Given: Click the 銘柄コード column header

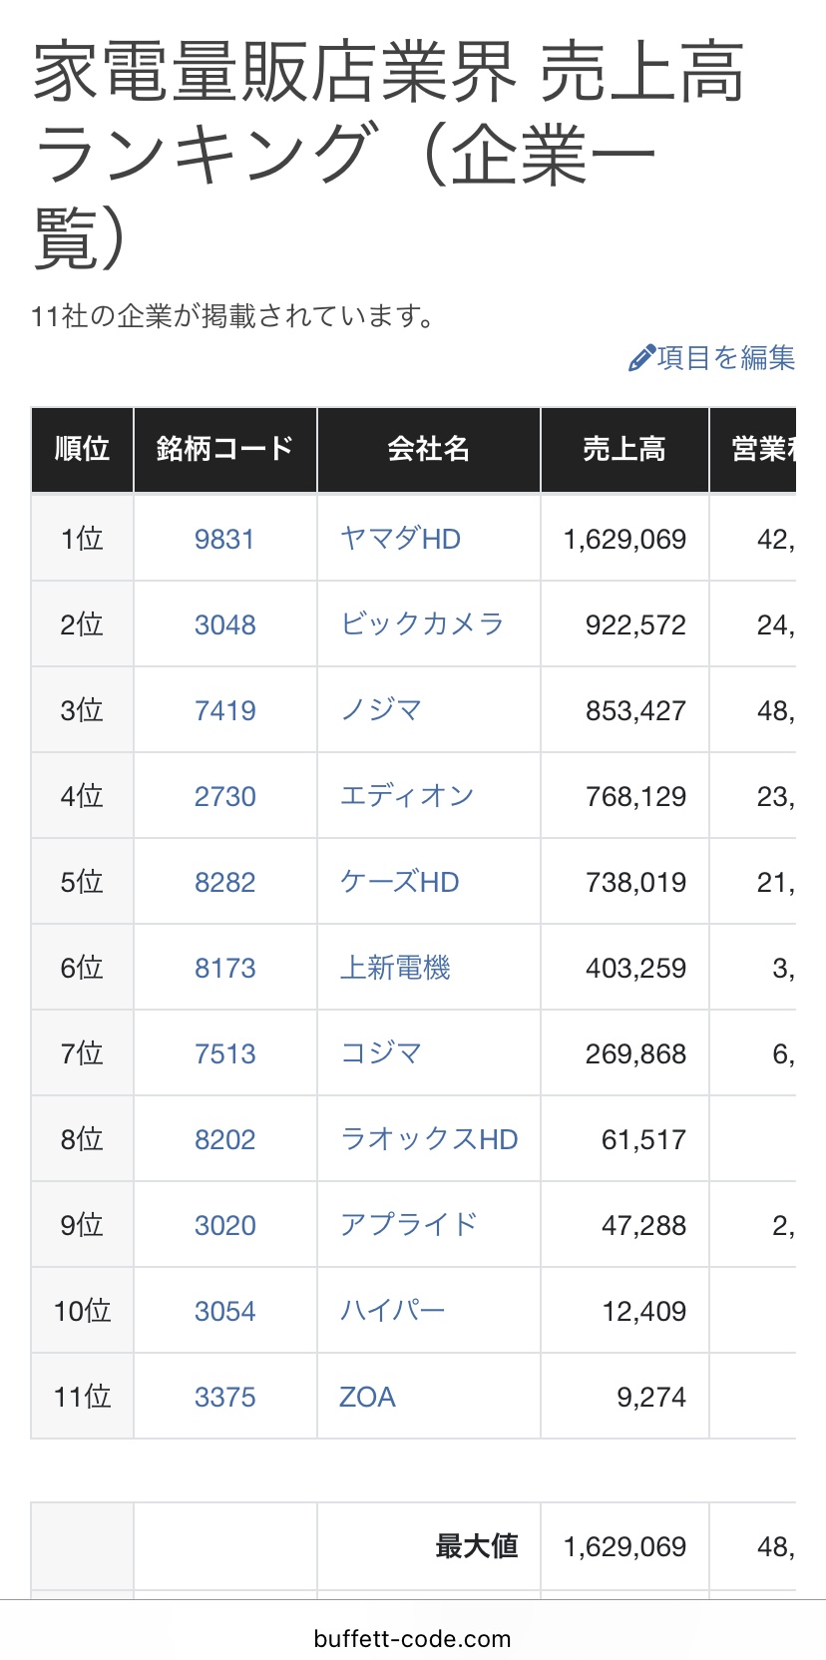Looking at the screenshot, I should point(224,449).
